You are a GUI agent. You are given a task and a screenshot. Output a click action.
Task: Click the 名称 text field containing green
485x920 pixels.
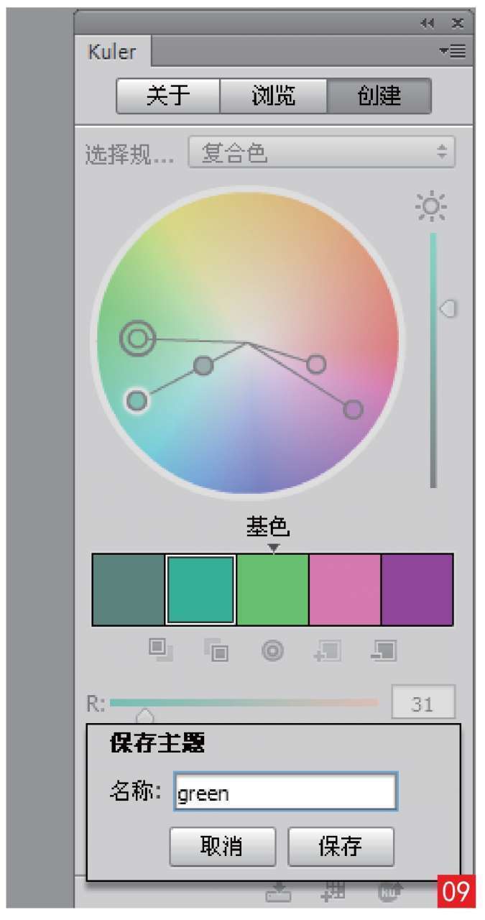[x=285, y=792]
